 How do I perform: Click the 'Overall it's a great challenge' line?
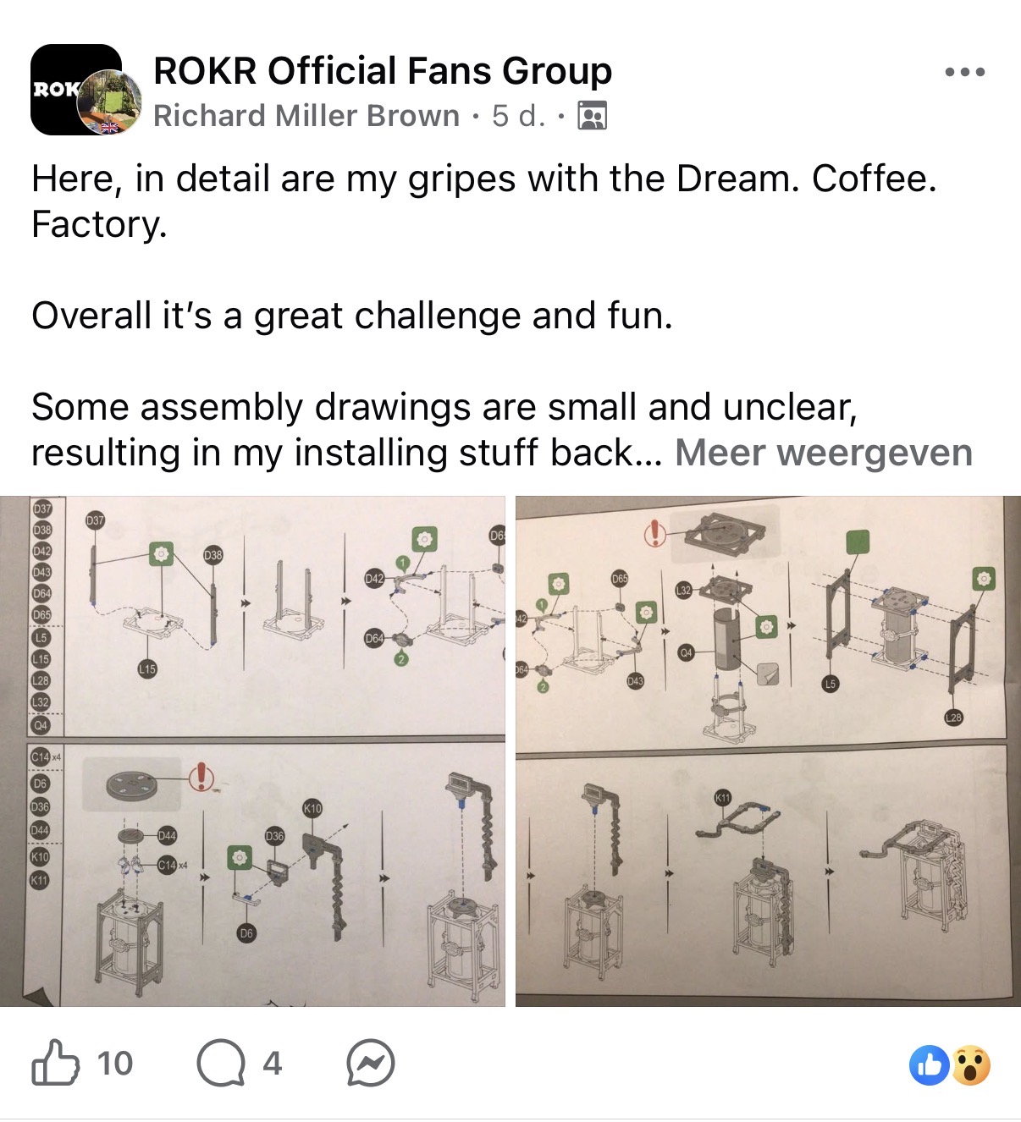click(352, 316)
